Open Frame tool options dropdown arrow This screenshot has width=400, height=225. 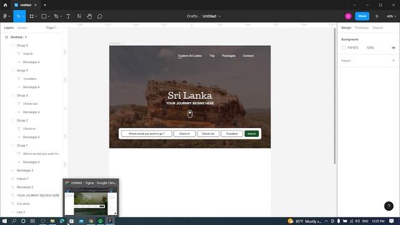(36, 16)
